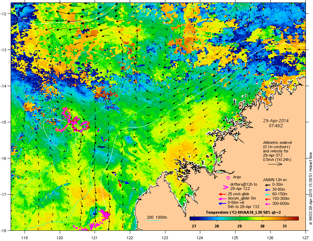Click the longitude axis label '122'
This screenshot has width=313, height=241.
[x=130, y=237]
